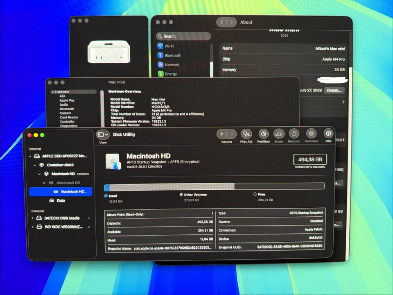Eject the SATECHI DISK Media drive
This screenshot has width=393, height=295.
[88, 218]
